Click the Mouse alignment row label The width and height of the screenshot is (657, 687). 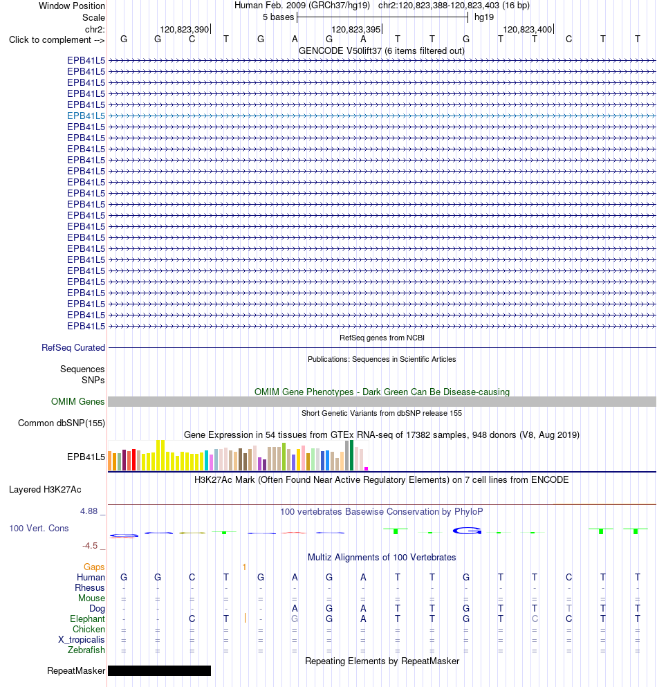91,598
